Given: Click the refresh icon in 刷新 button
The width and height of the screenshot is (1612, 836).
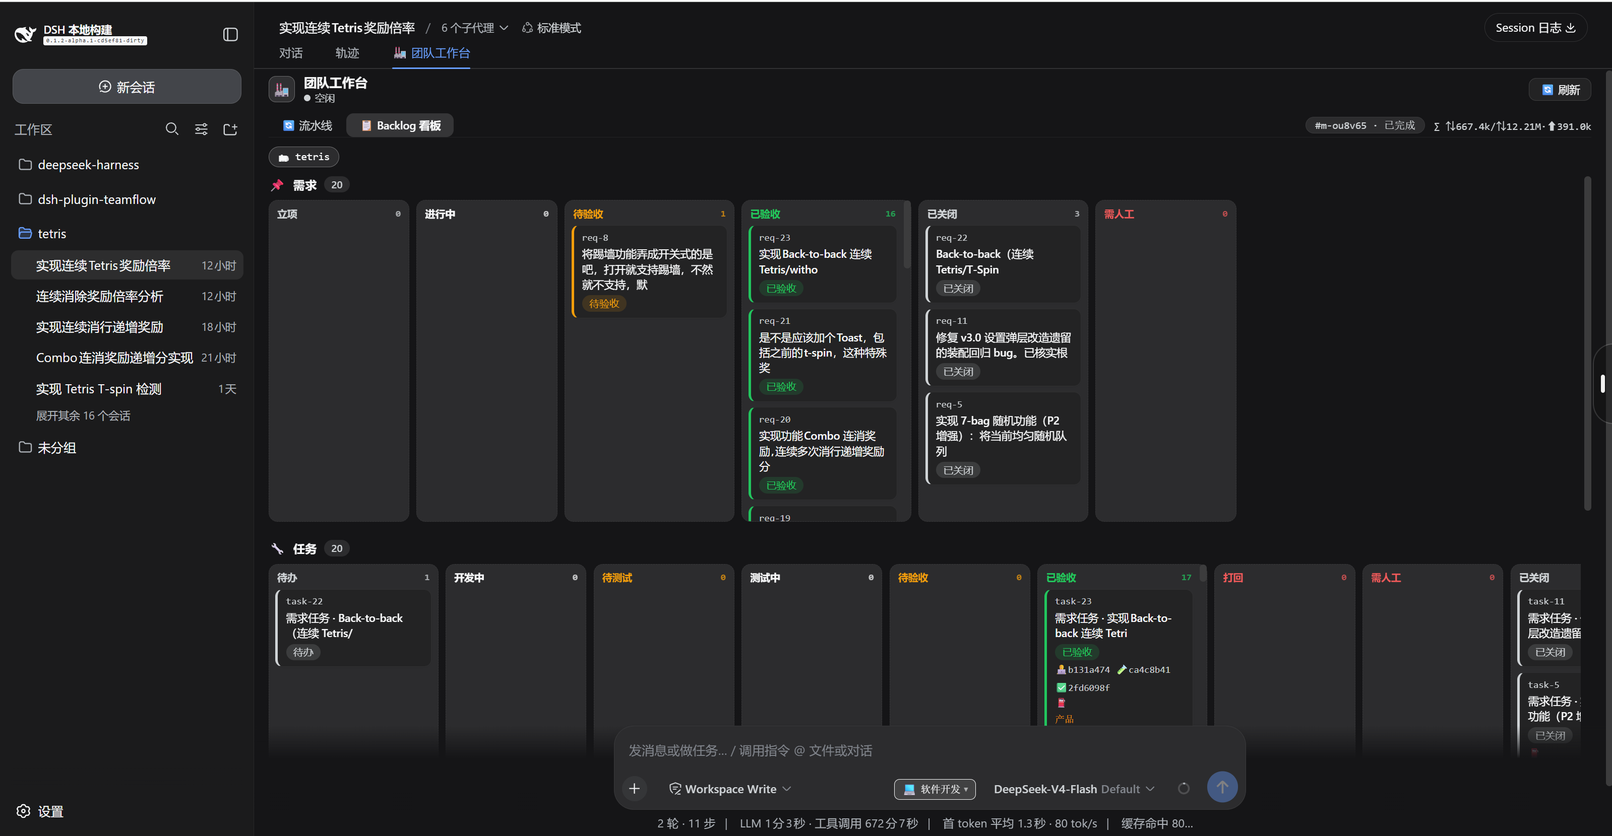Looking at the screenshot, I should pyautogui.click(x=1547, y=90).
